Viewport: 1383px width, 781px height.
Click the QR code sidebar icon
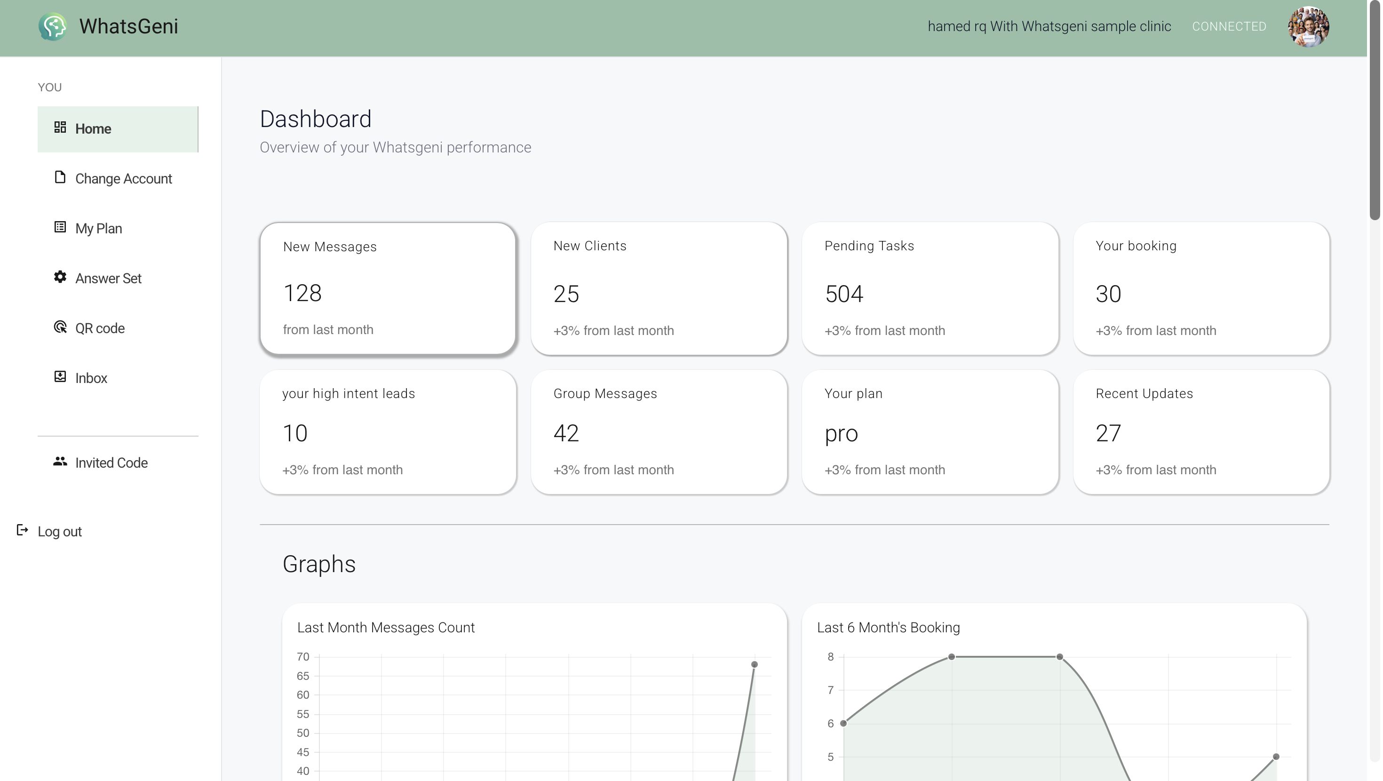[60, 327]
